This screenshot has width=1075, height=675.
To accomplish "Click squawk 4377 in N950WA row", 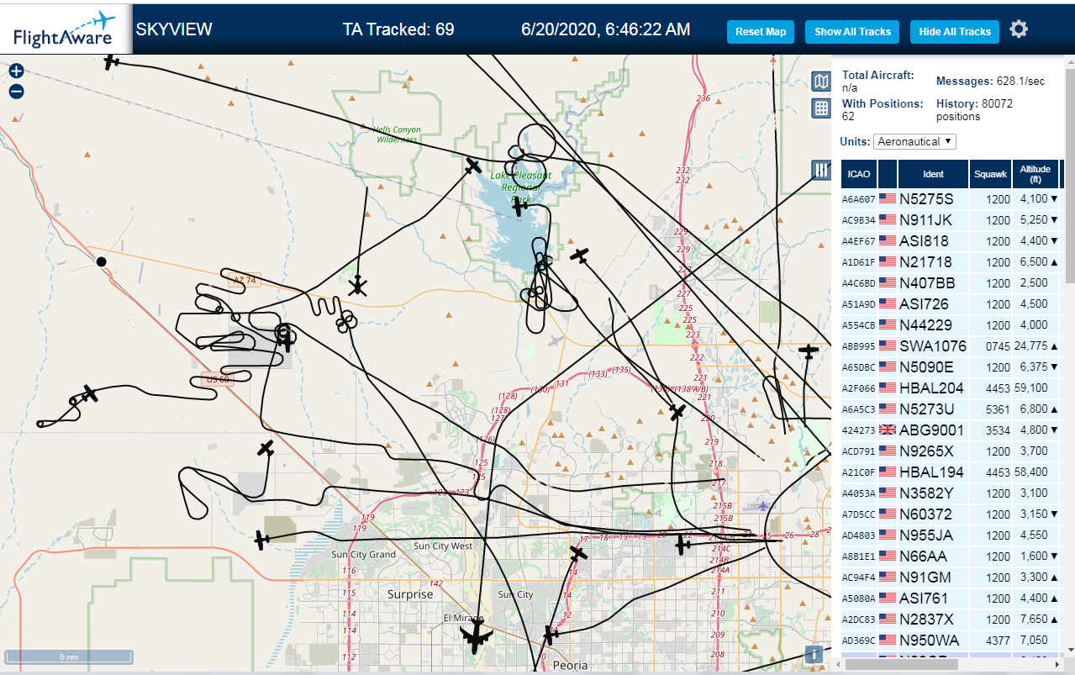I will click(x=999, y=641).
